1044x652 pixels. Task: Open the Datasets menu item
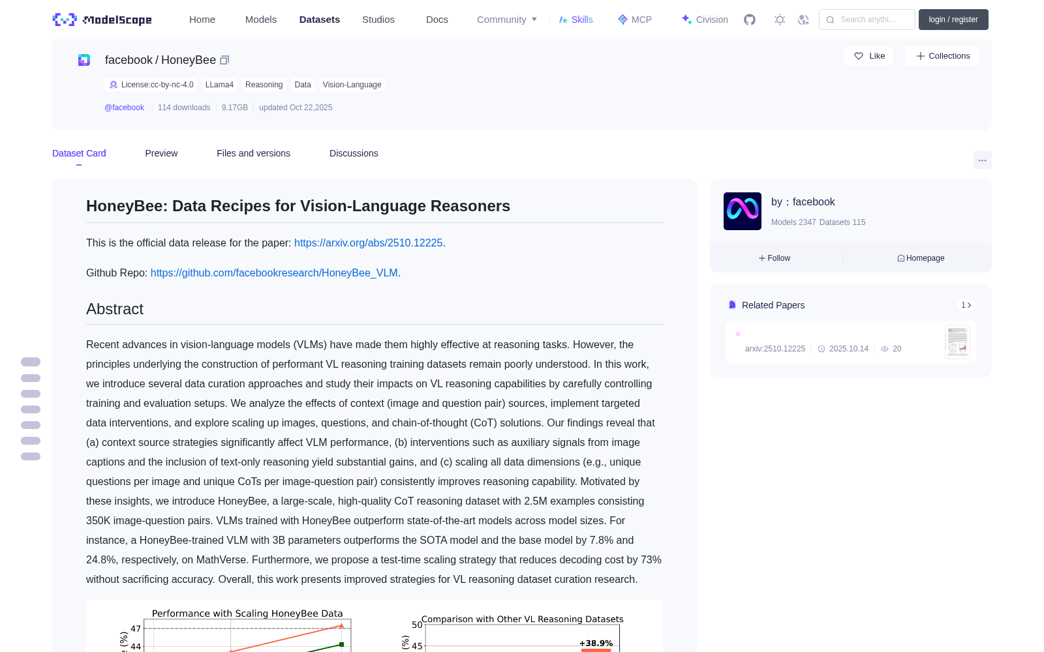(x=320, y=20)
